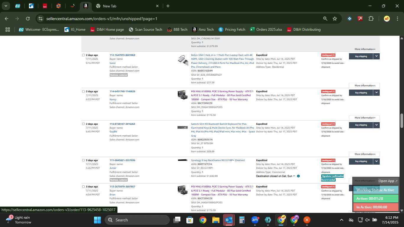Click the Satechi keyboard product thumbnail
Viewport: 404px width, 227px height.
point(182,127)
